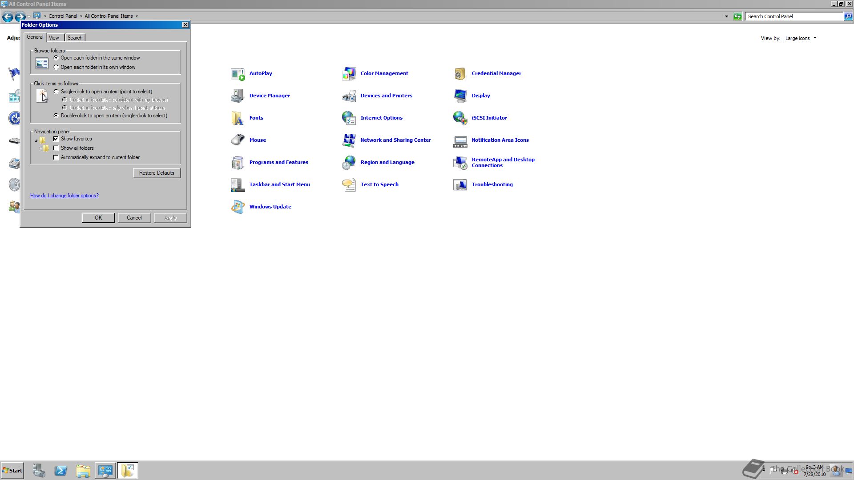
Task: Click the Restore Defaults button
Action: pos(157,173)
